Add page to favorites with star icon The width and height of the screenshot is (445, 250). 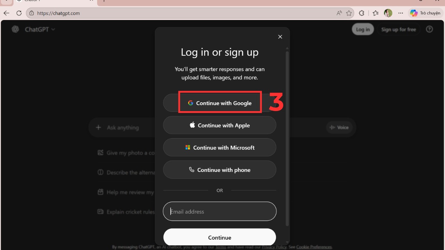pos(349,13)
